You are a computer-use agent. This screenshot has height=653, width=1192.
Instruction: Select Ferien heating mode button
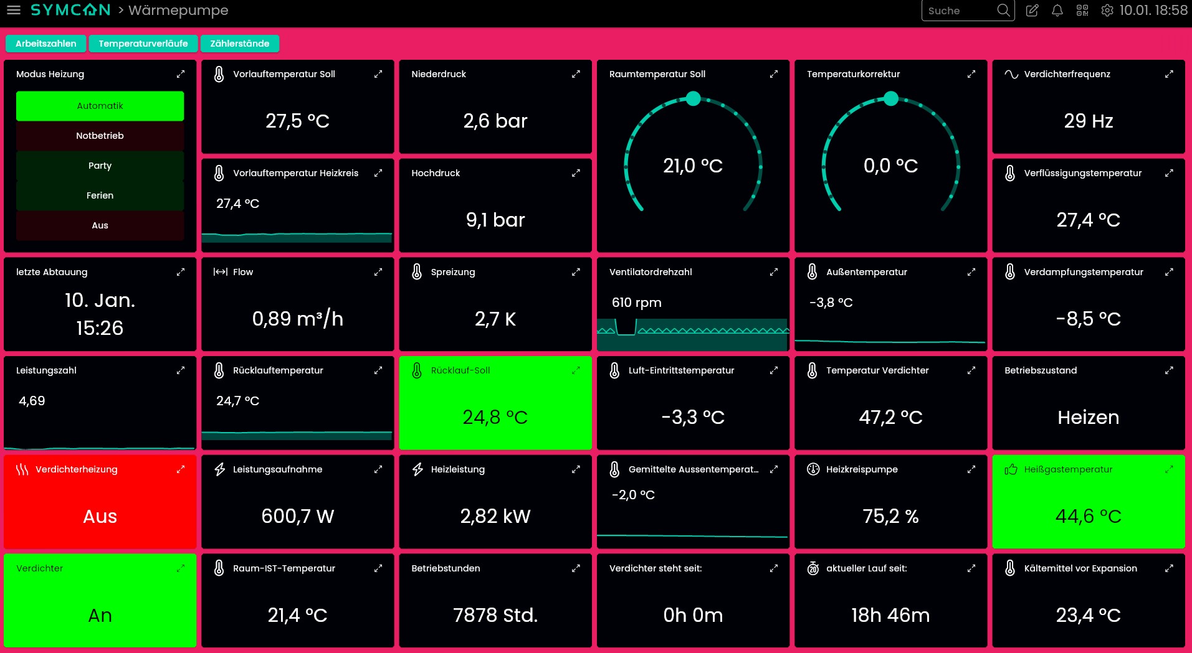click(x=100, y=195)
